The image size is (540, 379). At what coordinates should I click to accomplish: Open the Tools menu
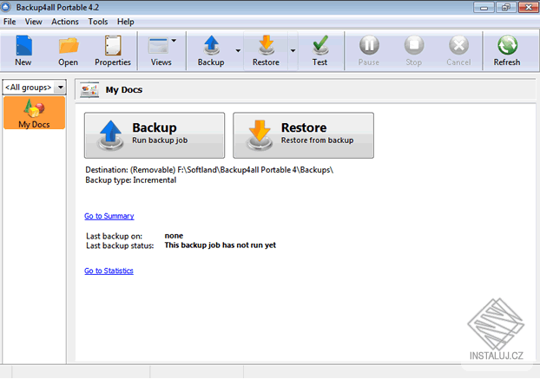(98, 22)
